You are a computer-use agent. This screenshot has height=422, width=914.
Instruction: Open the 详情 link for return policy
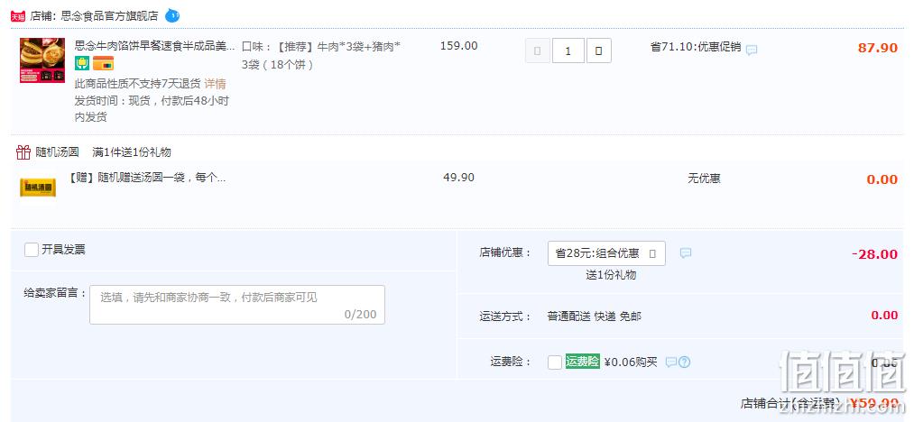[215, 83]
